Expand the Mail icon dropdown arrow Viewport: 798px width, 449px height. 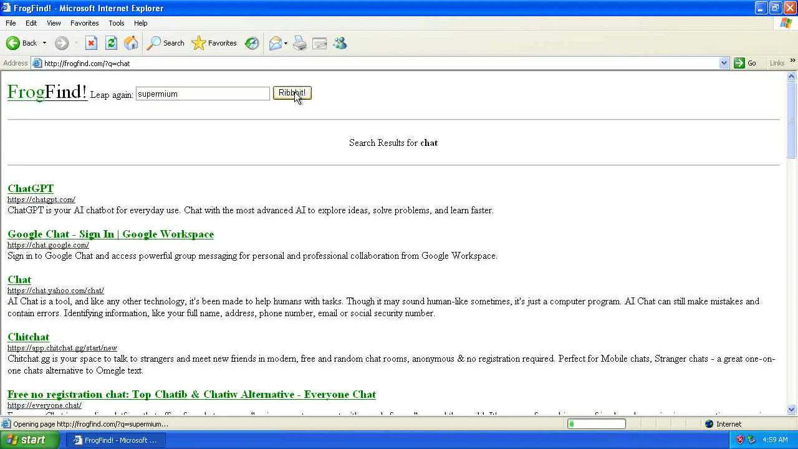pyautogui.click(x=286, y=43)
